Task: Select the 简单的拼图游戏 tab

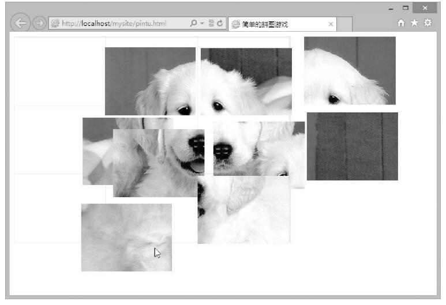Action: [277, 24]
